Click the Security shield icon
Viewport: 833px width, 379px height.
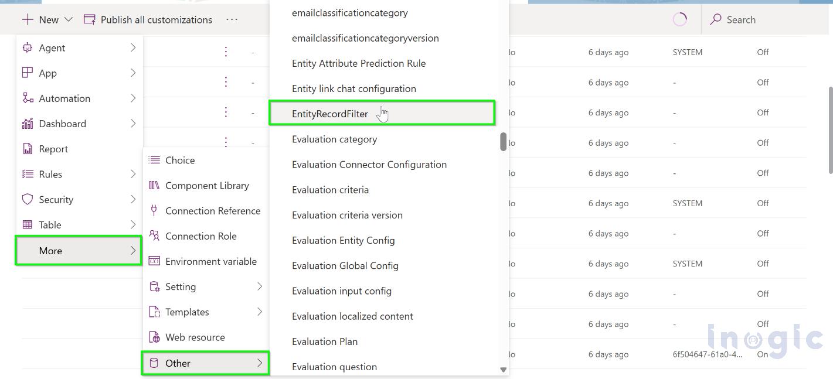coord(28,199)
